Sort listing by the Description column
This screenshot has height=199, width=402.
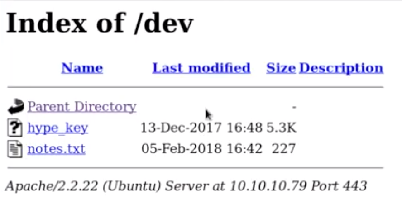coord(341,69)
